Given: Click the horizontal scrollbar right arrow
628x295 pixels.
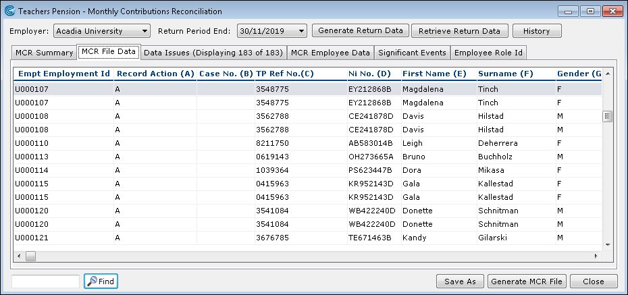Looking at the screenshot, I should click(x=596, y=256).
